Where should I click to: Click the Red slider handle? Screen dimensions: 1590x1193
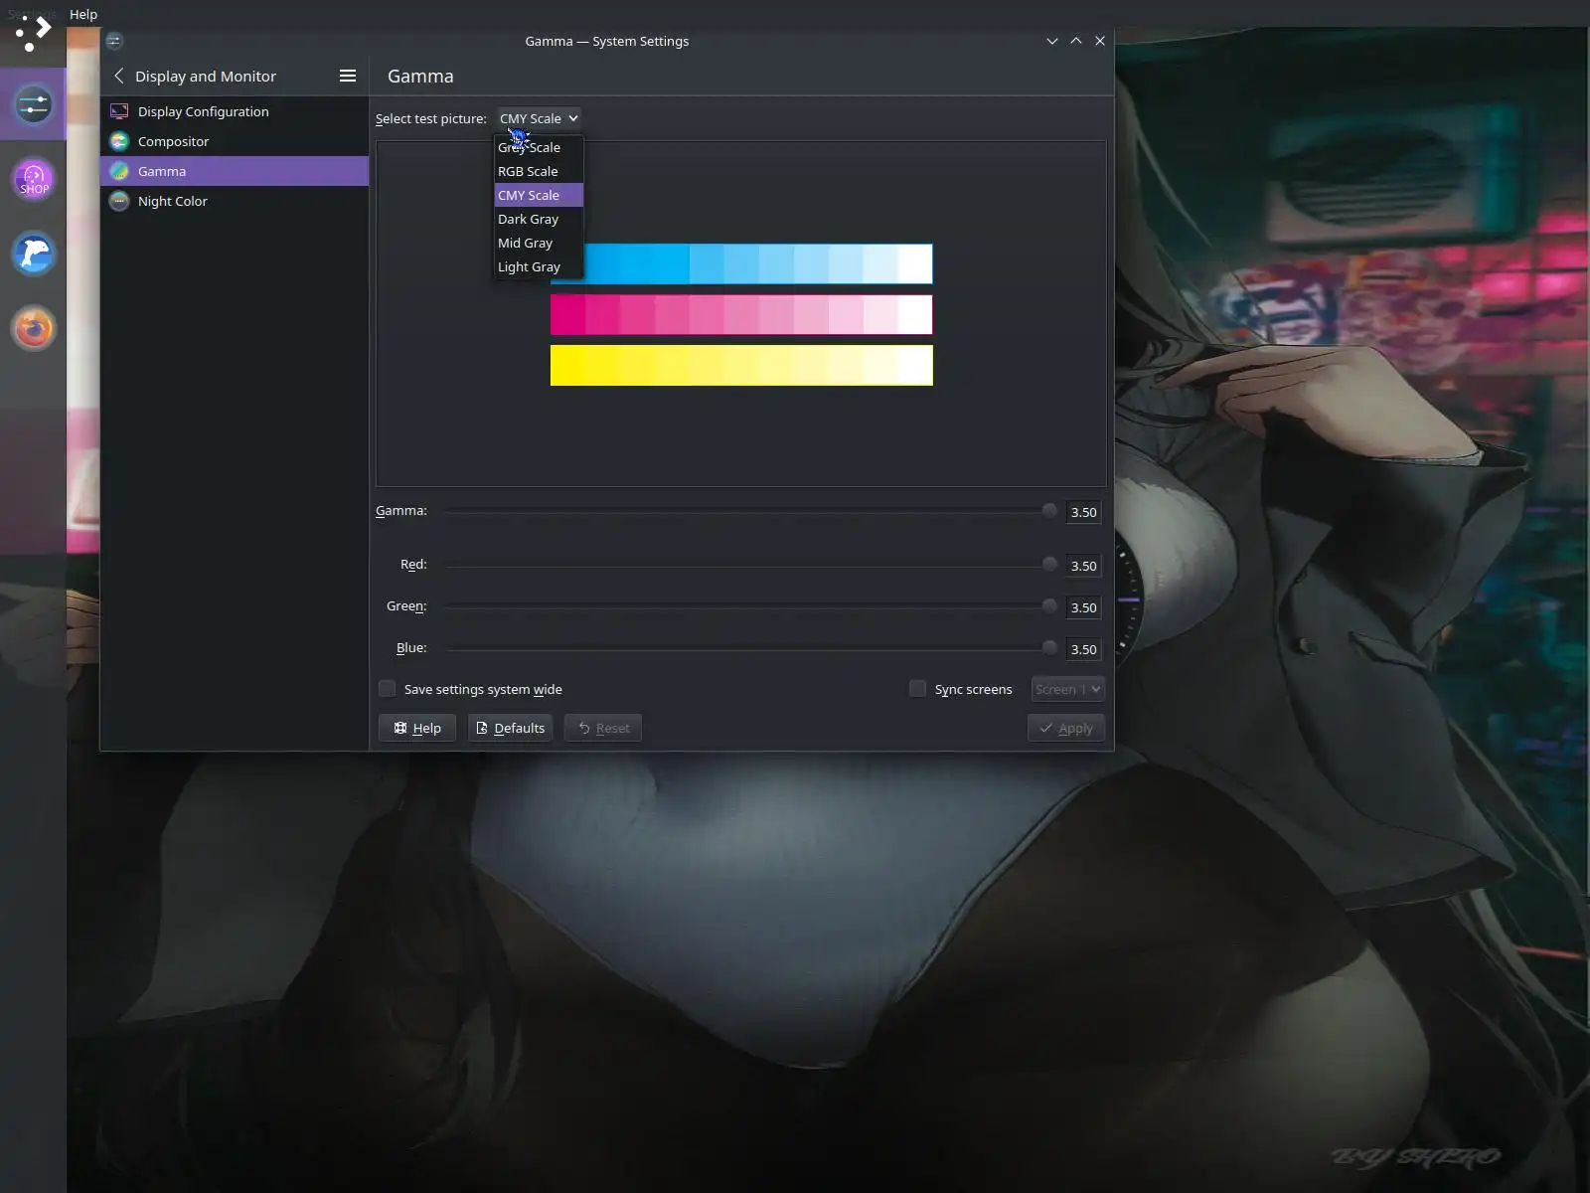point(1049,564)
